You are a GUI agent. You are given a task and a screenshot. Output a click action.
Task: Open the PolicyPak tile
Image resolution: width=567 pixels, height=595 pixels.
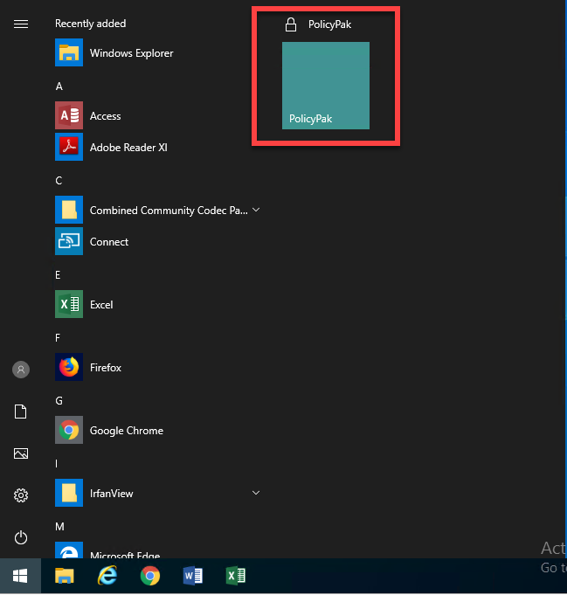[325, 86]
